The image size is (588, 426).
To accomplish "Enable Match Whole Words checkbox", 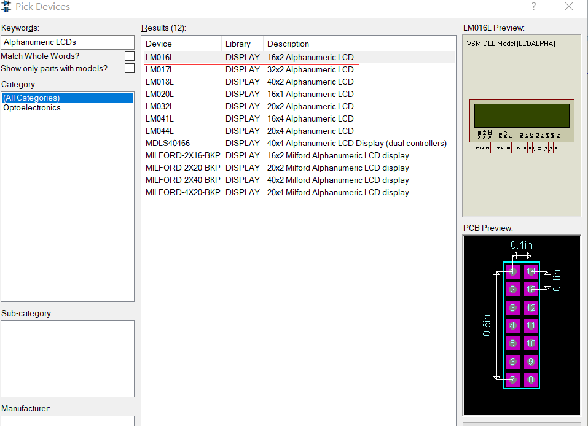I will pyautogui.click(x=130, y=56).
